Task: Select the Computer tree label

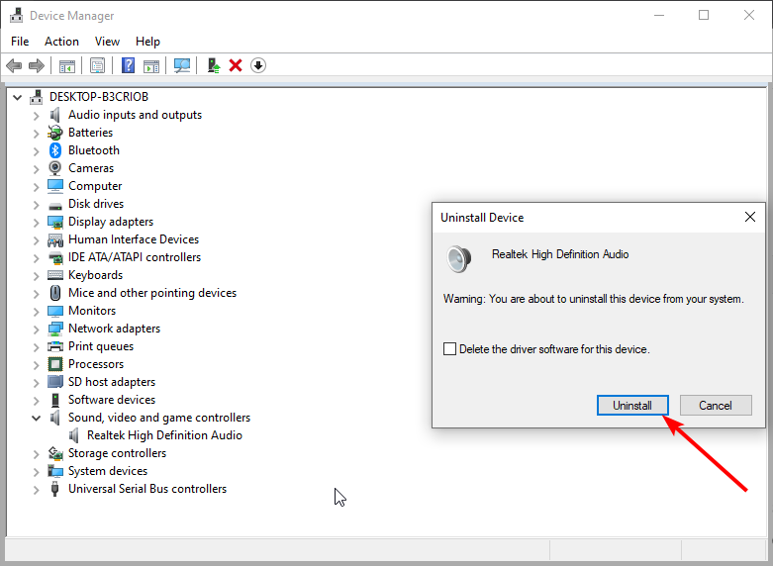Action: point(95,186)
